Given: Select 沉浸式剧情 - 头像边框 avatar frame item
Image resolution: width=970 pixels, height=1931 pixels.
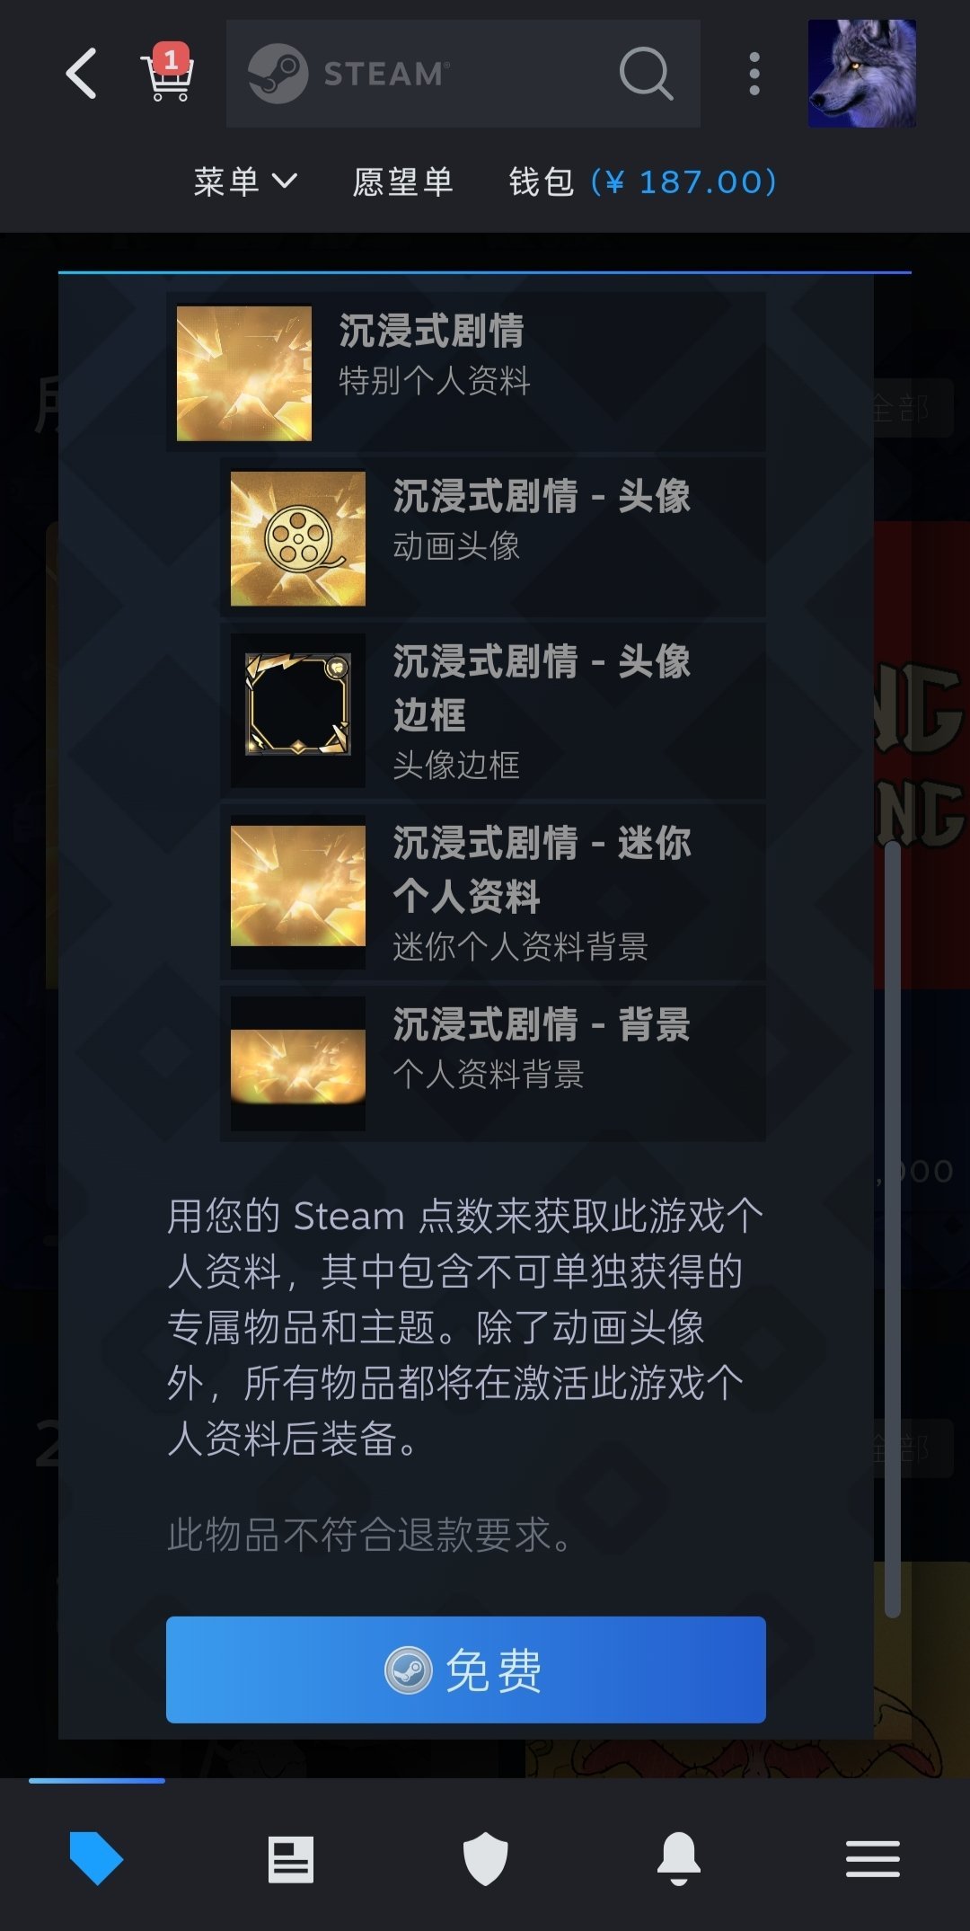Looking at the screenshot, I should pos(493,710).
